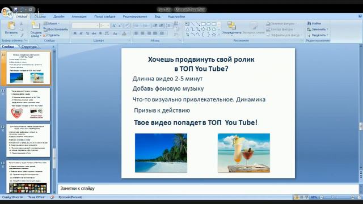Increase the list indent level
363x204 pixels.
[x=161, y=25]
